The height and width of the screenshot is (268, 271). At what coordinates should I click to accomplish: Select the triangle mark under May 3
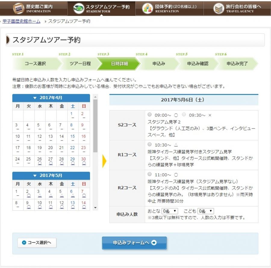[x=40, y=196]
